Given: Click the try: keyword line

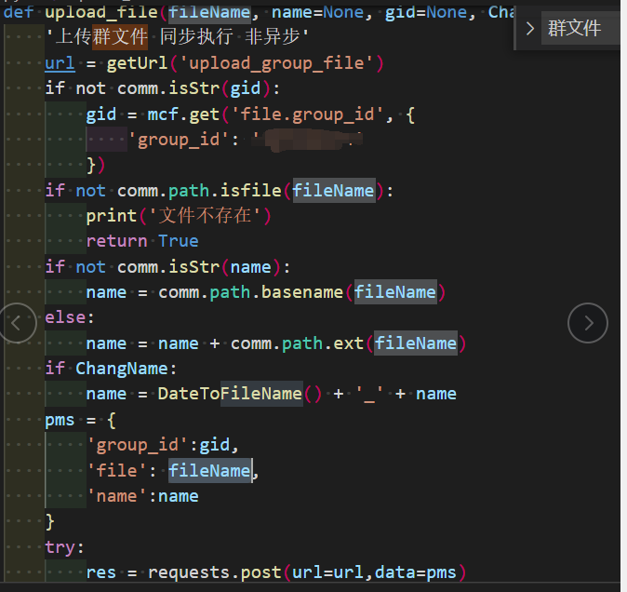Looking at the screenshot, I should click(64, 547).
